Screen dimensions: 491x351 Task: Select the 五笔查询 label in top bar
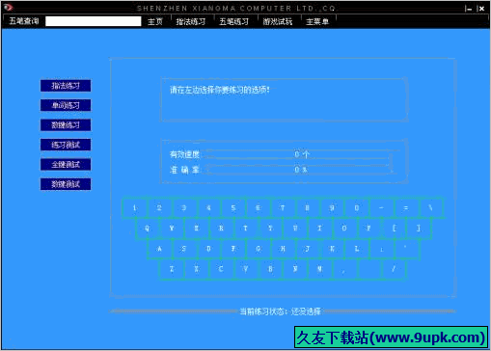click(24, 21)
